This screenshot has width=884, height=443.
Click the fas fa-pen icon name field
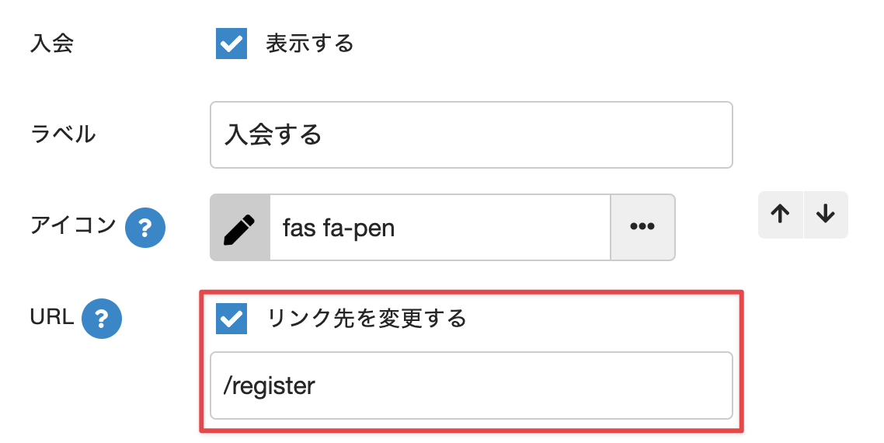pos(440,228)
